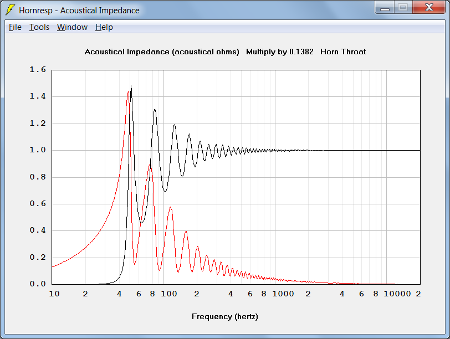The height and width of the screenshot is (339, 450).
Task: Maximize the Hornresp window
Action: click(403, 7)
